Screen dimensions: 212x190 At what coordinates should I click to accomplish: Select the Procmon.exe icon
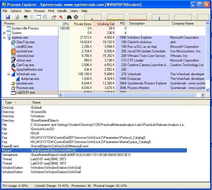point(13,88)
